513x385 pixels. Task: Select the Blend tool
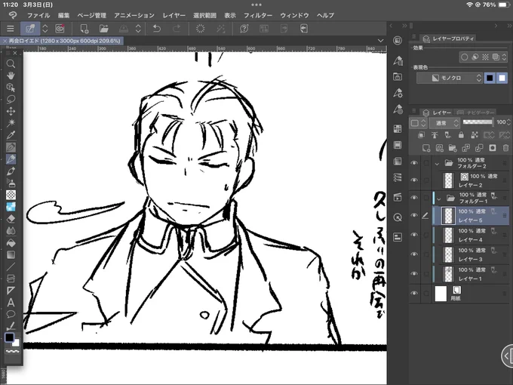click(x=11, y=231)
